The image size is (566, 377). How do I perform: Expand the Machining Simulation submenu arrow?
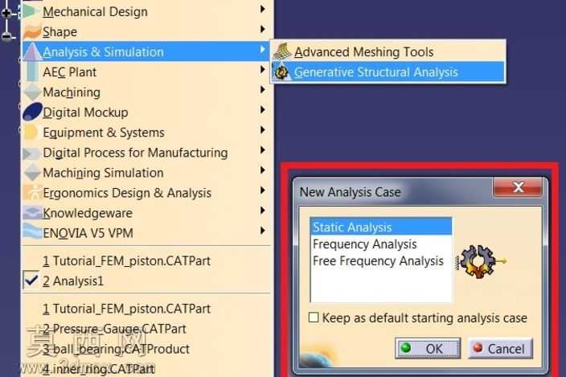pos(263,170)
